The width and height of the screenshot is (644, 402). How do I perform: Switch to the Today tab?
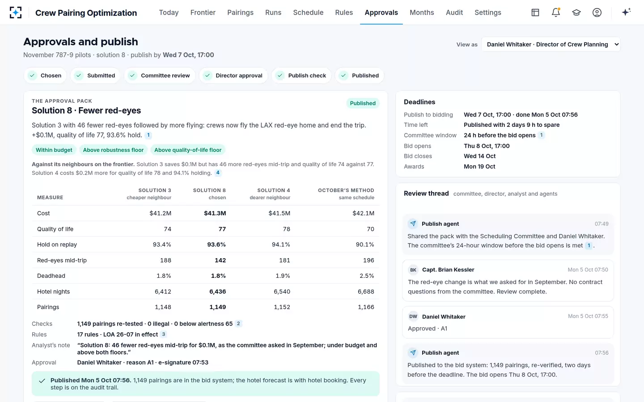pos(169,13)
